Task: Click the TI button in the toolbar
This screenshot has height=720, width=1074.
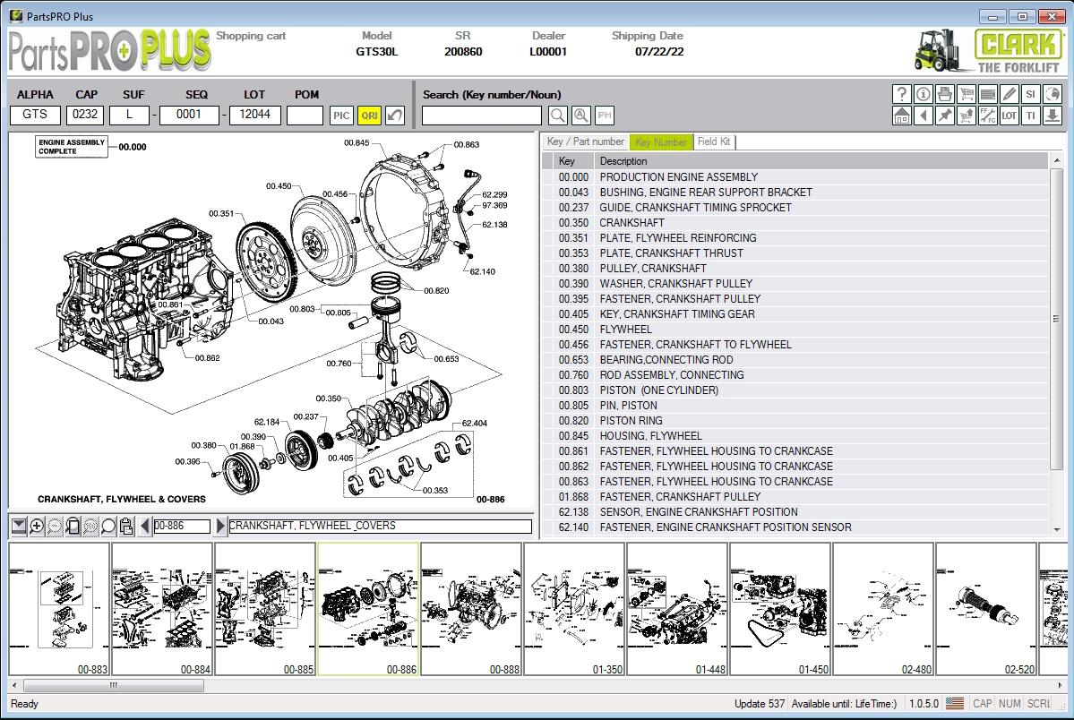Action: click(x=1030, y=116)
